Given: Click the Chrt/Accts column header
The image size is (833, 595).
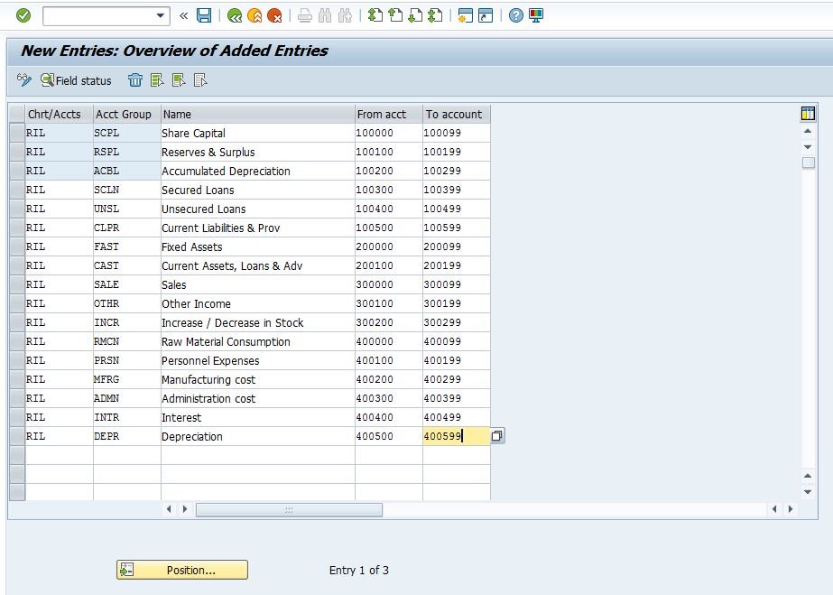Looking at the screenshot, I should pyautogui.click(x=59, y=115).
